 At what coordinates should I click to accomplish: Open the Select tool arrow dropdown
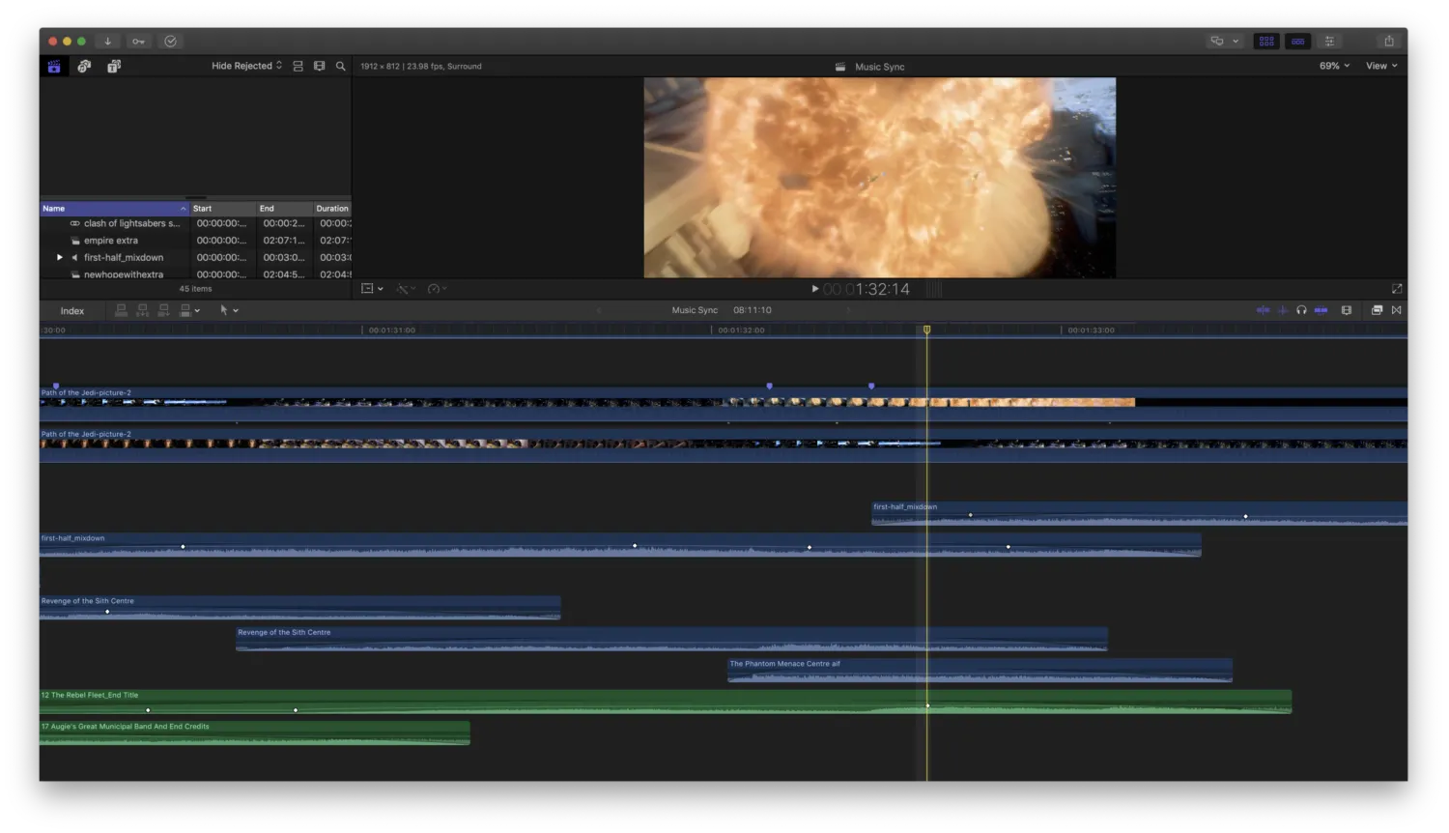click(229, 310)
